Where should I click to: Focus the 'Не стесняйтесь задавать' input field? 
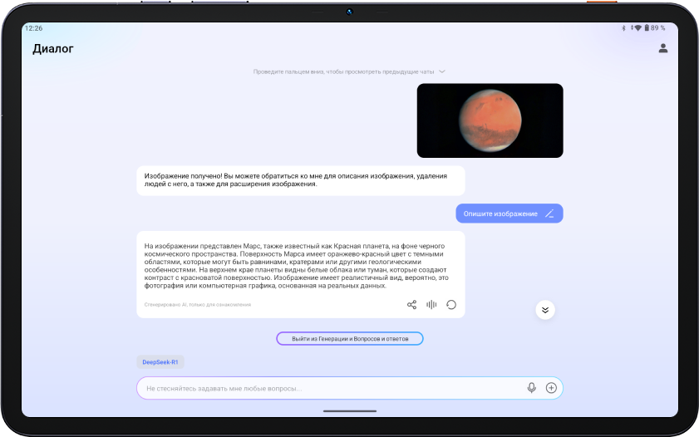tap(332, 388)
